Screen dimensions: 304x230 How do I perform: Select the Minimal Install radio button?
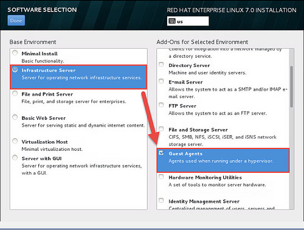(15, 53)
